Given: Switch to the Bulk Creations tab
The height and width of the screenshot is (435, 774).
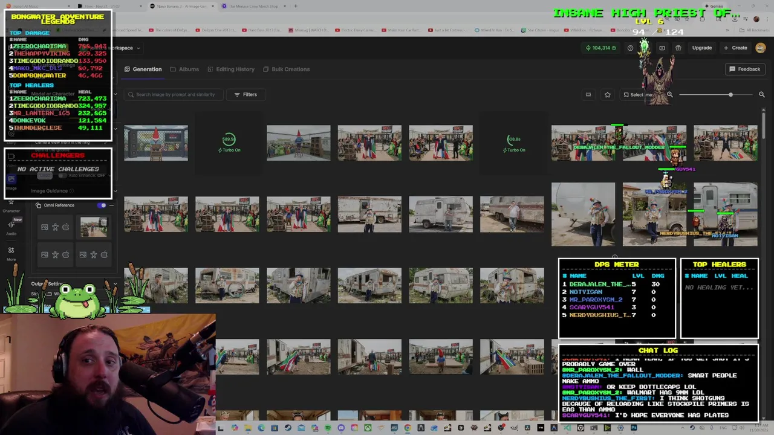Looking at the screenshot, I should coord(286,69).
